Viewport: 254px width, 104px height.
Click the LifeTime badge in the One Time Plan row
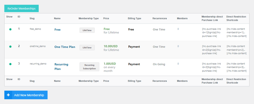[87, 48]
